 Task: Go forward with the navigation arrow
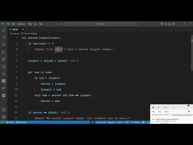tap(61, 24)
